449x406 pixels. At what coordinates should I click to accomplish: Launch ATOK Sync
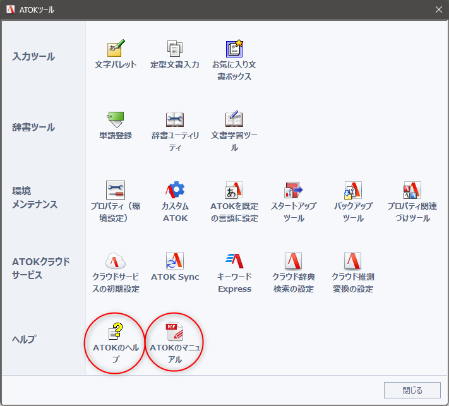[x=175, y=267]
